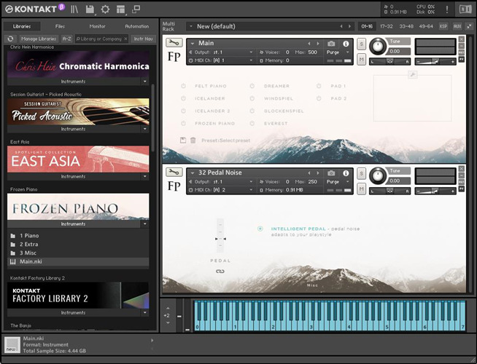This screenshot has height=364, width=477.
Task: Click the save floppy disk icon in header
Action: pos(90,9)
